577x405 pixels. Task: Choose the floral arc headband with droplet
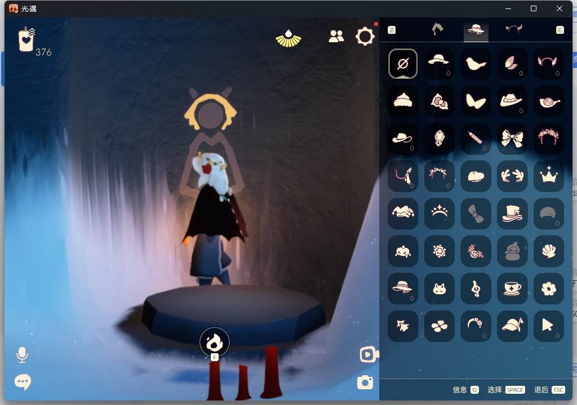tap(439, 176)
